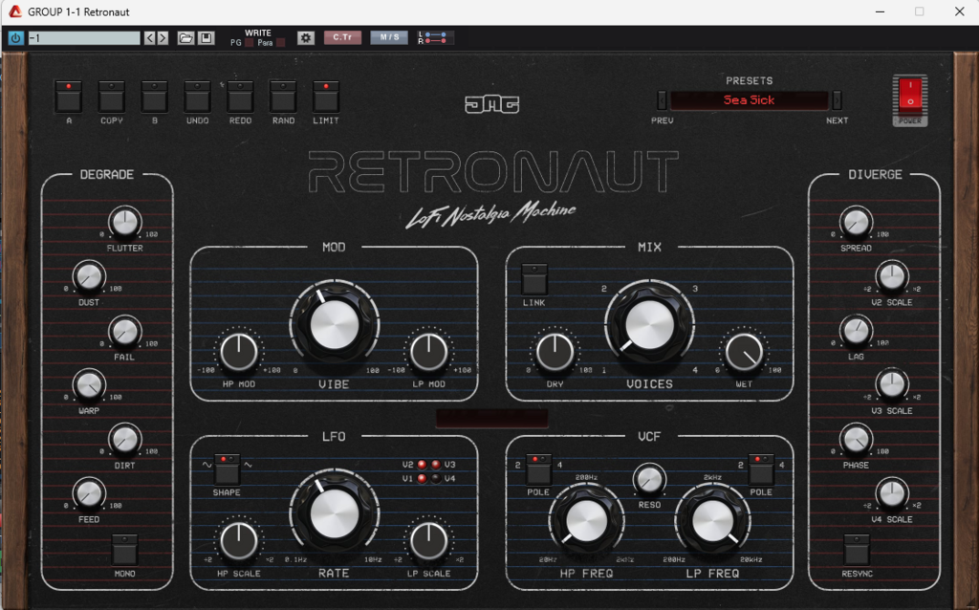Toggle the POLE switch beside HP FREQ
Image resolution: width=979 pixels, height=610 pixels.
(x=538, y=469)
